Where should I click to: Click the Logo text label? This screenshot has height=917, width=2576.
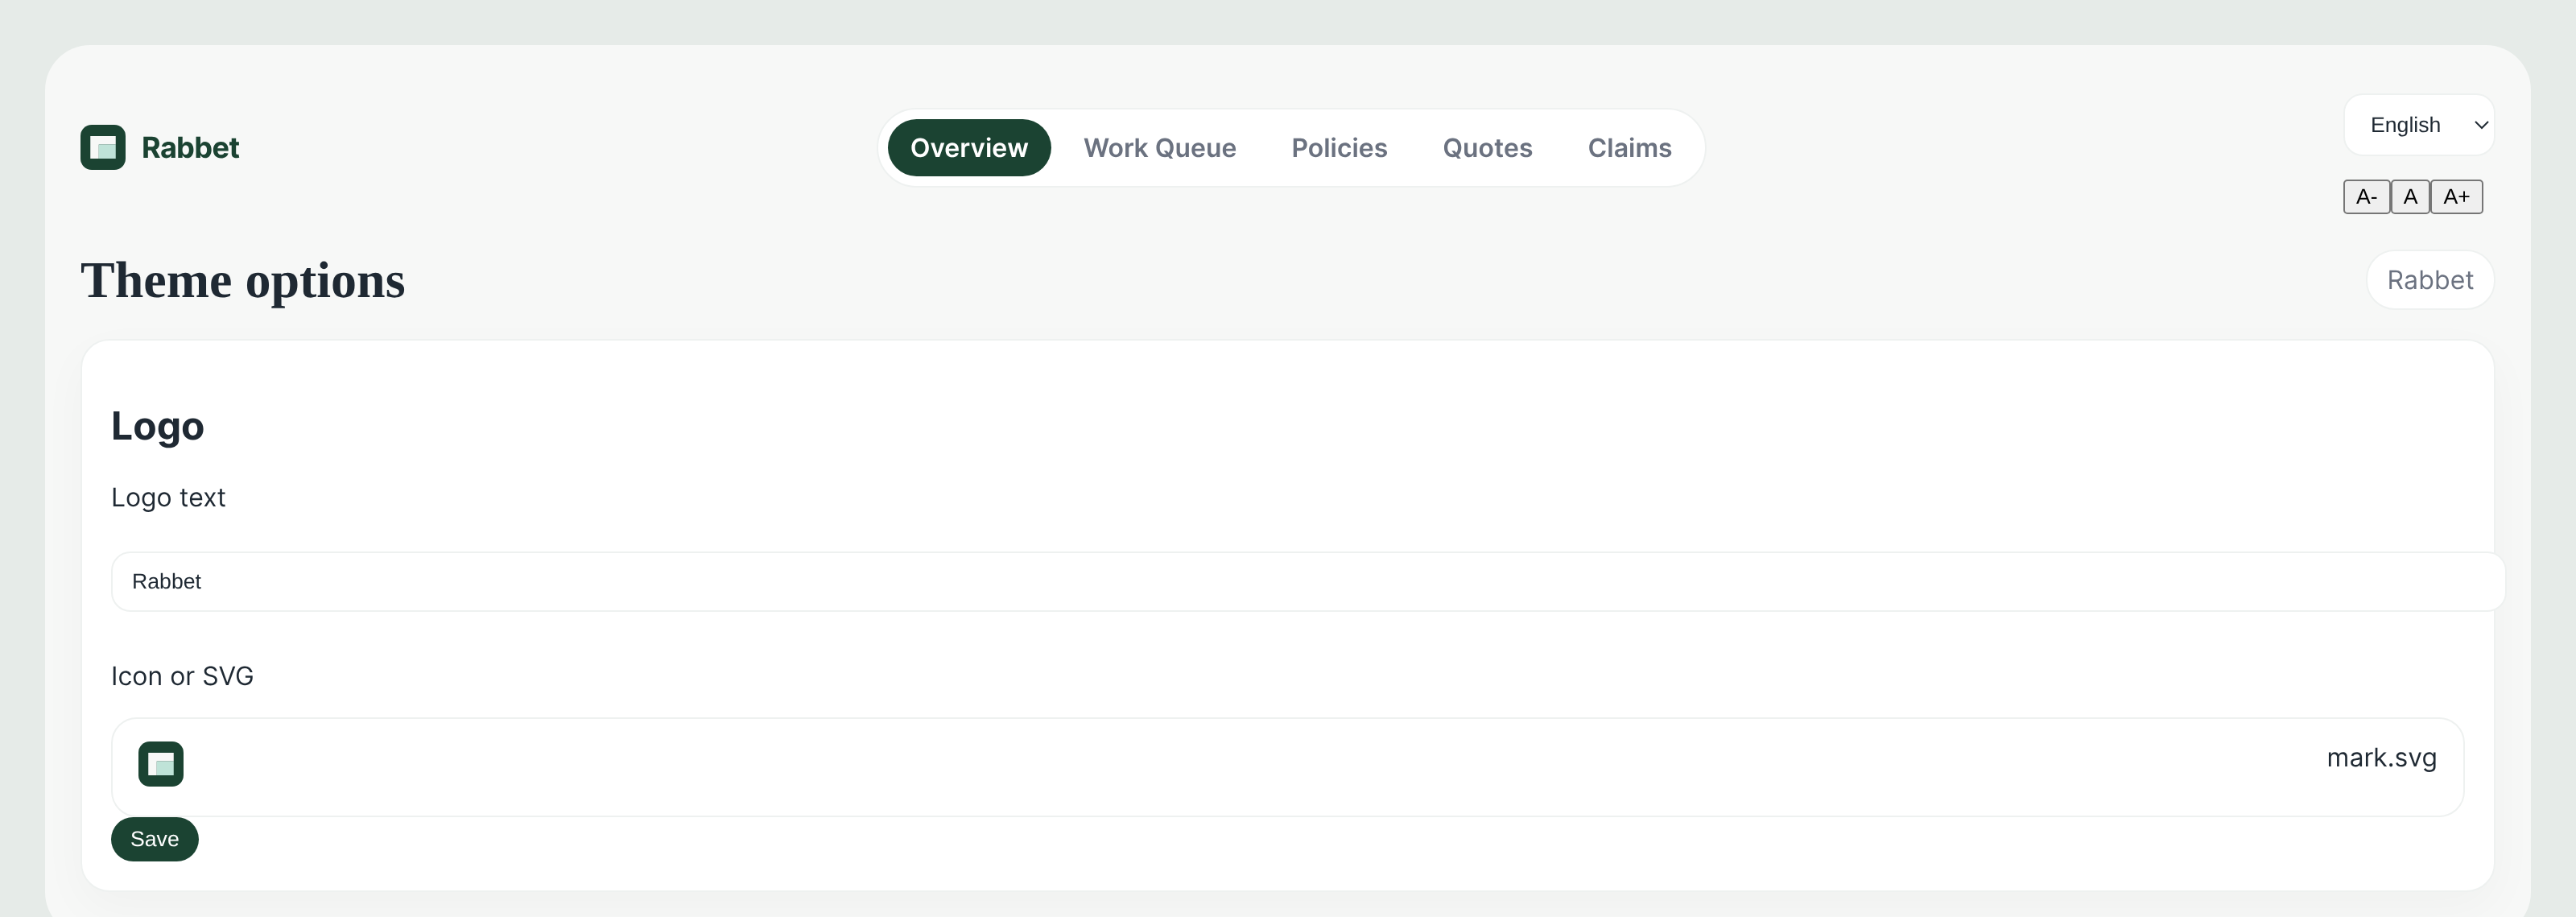click(x=168, y=498)
